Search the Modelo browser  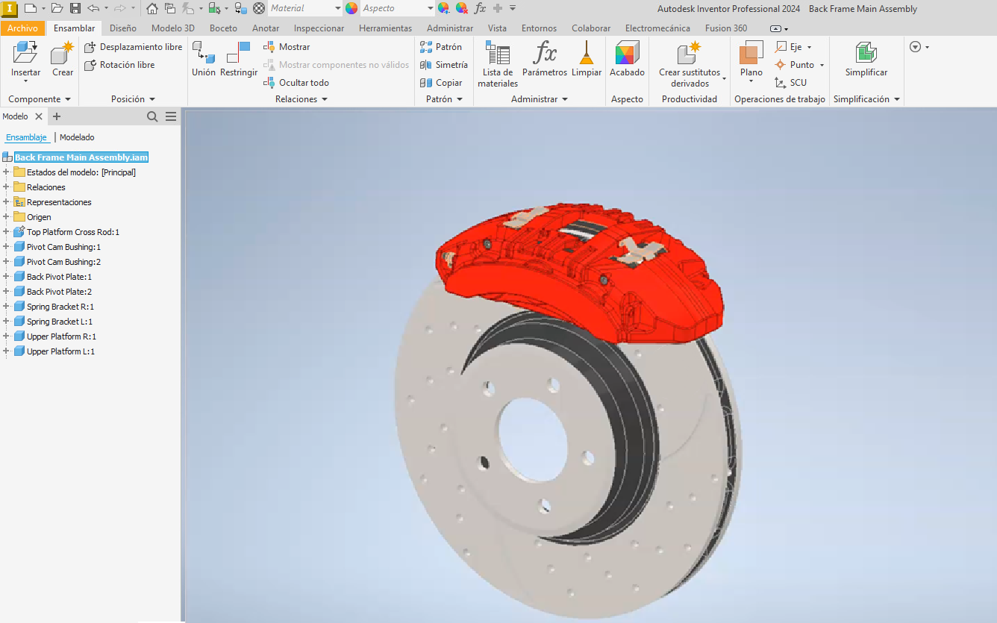click(152, 116)
